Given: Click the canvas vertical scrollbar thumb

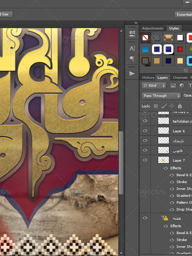Looking at the screenshot, I should point(121,163).
